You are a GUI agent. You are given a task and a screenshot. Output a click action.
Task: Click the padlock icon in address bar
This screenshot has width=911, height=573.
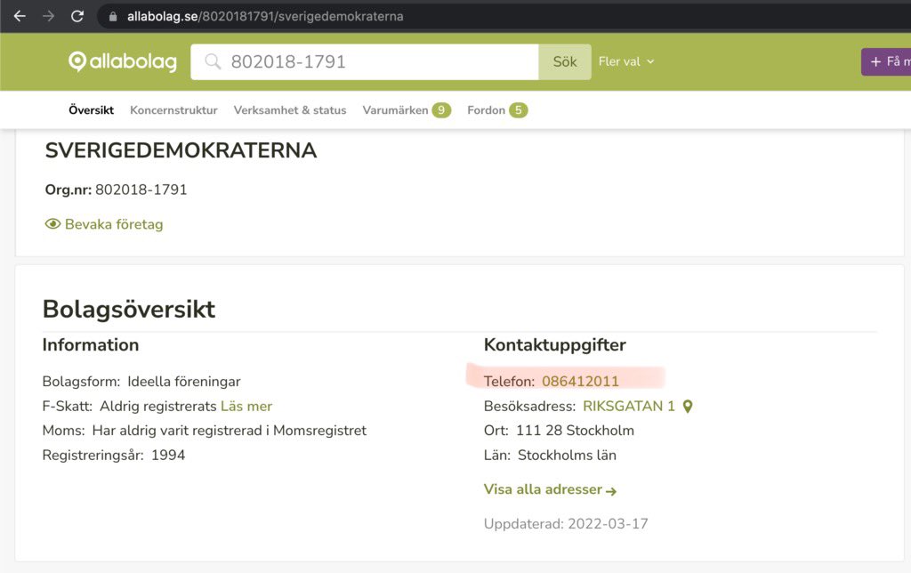click(x=113, y=16)
